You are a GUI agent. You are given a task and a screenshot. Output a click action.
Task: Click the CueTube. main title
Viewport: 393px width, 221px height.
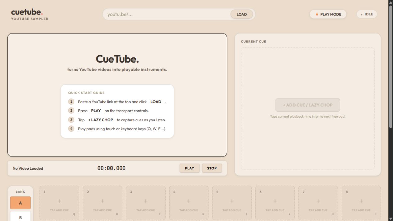tap(117, 59)
